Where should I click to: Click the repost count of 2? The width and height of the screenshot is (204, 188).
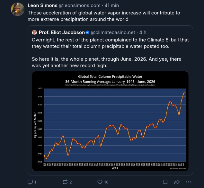tap(70, 182)
